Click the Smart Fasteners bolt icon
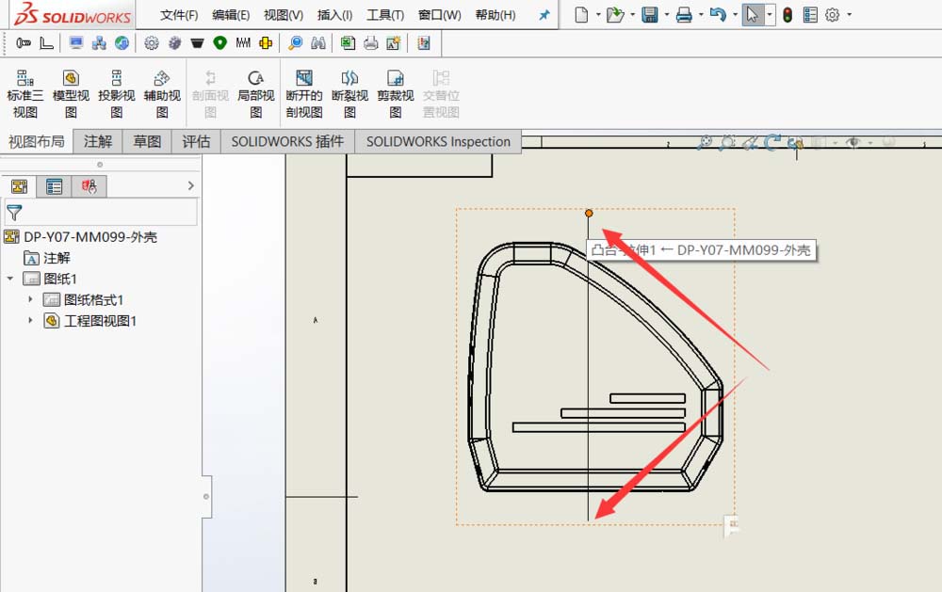The image size is (942, 592). [x=24, y=42]
